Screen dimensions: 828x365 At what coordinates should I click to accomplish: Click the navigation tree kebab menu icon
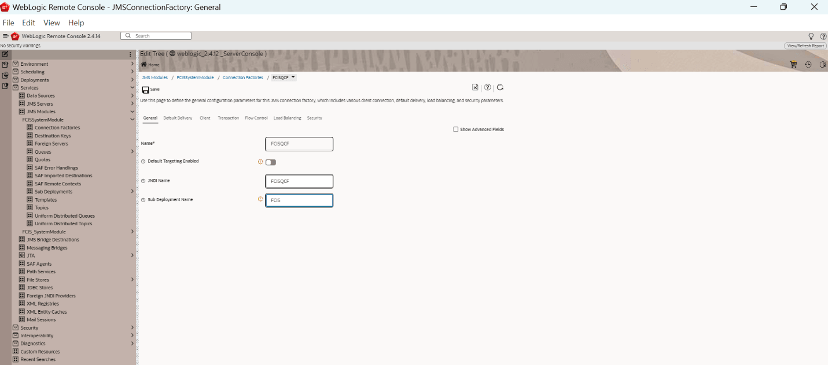[x=131, y=54]
